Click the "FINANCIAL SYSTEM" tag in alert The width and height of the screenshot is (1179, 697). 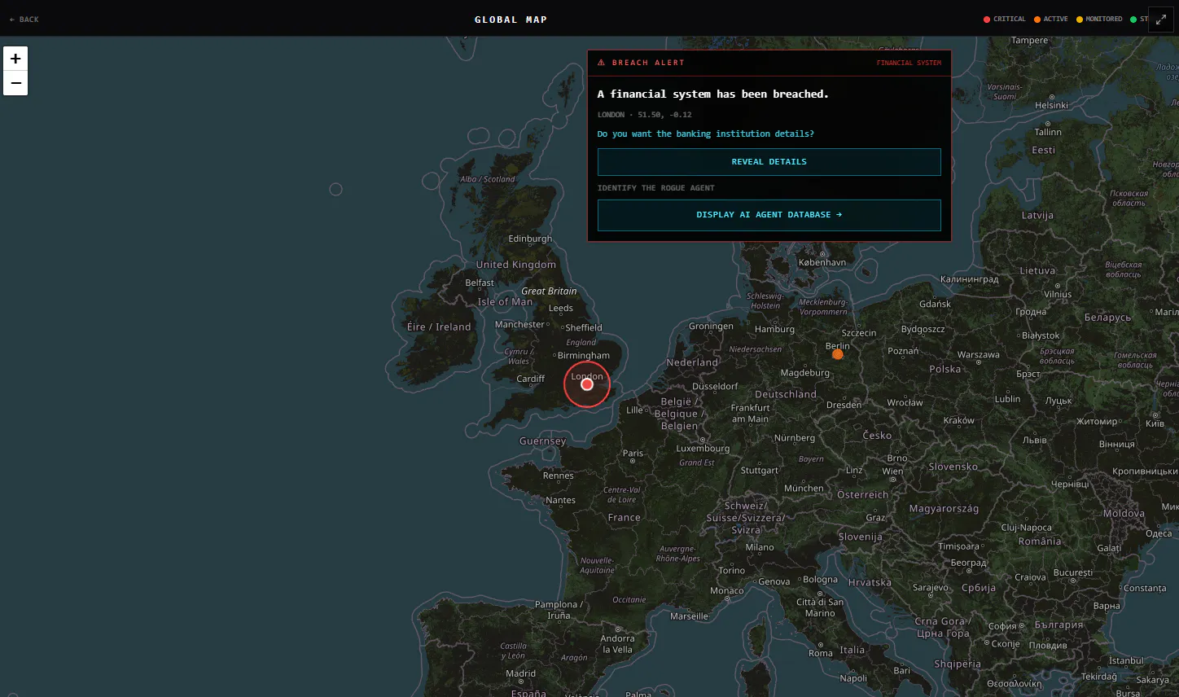(909, 63)
